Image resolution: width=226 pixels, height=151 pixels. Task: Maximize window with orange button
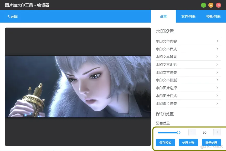pyautogui.click(x=211, y=5)
